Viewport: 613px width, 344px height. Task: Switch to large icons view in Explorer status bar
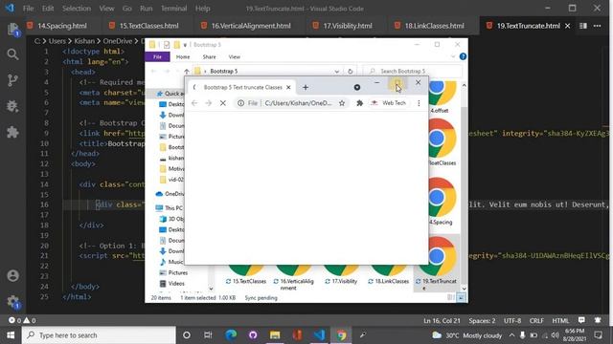click(x=462, y=297)
